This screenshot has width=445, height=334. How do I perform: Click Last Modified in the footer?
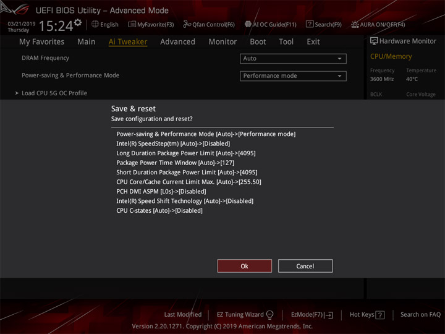click(183, 314)
